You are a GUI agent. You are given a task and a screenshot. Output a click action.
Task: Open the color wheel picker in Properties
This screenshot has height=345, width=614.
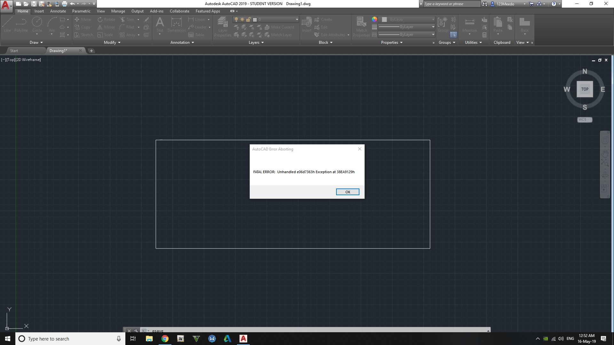click(374, 19)
